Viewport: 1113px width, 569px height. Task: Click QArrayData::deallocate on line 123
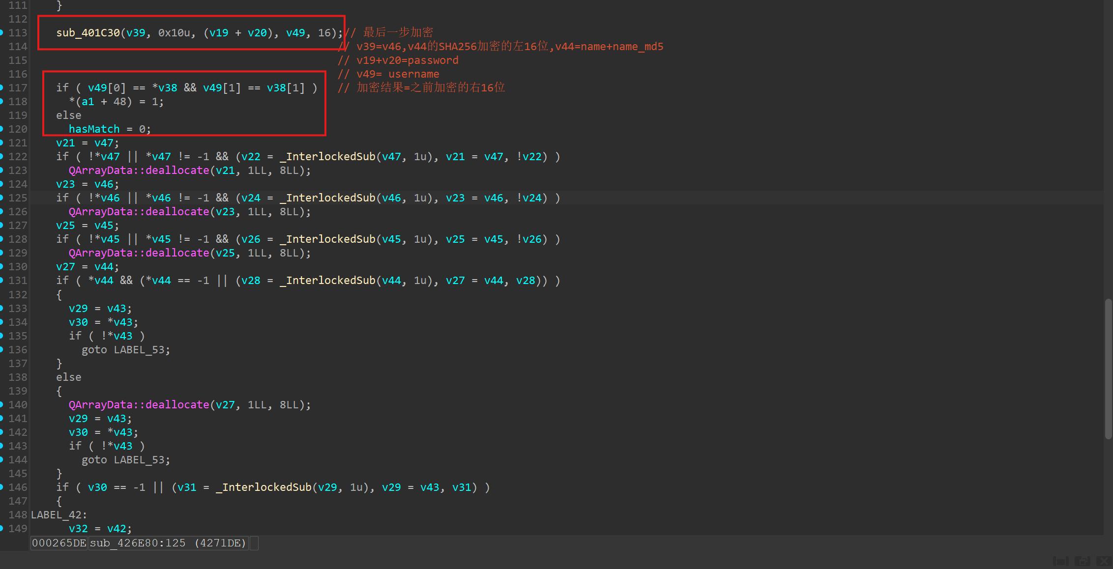[x=139, y=170]
